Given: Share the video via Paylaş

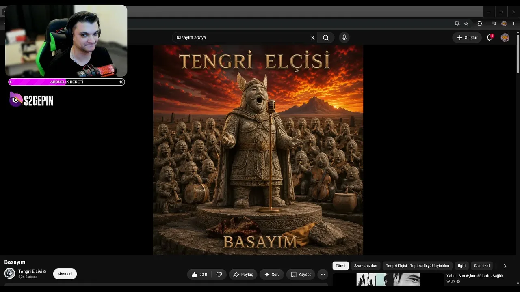Looking at the screenshot, I should [243, 275].
